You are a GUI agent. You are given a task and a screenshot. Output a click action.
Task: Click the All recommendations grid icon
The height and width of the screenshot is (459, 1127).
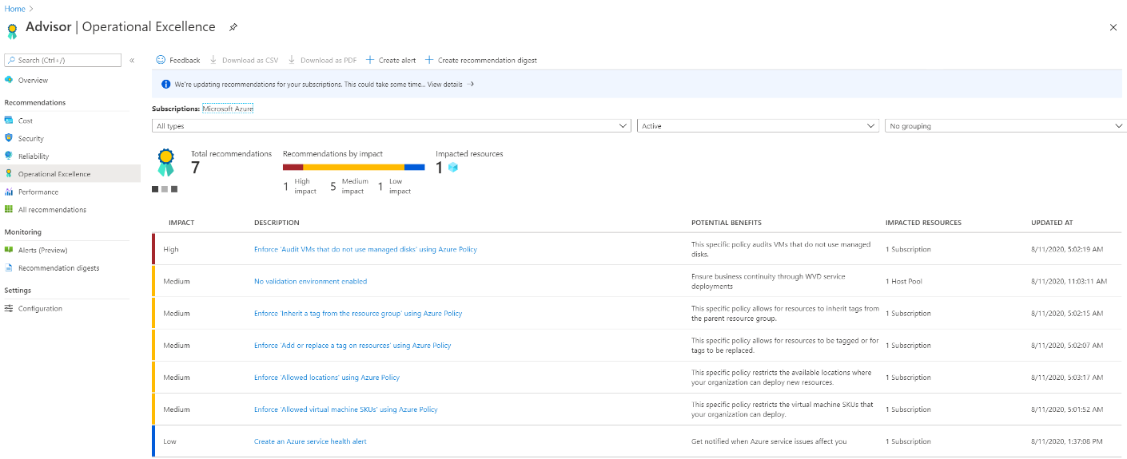[9, 209]
